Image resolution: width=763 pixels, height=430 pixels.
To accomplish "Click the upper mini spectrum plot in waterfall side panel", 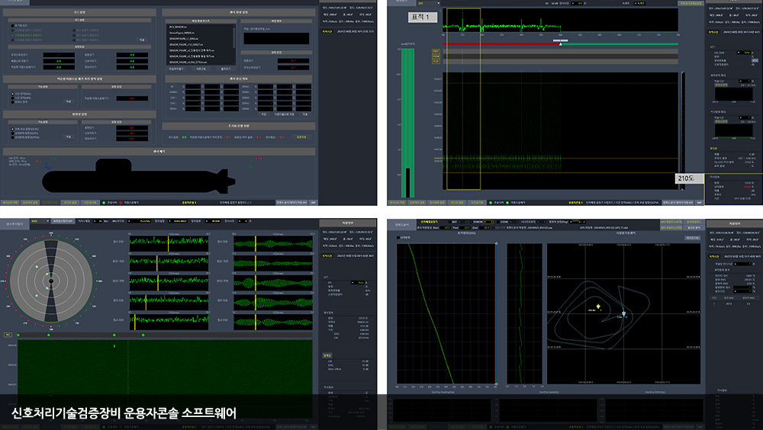I will 732,94.
